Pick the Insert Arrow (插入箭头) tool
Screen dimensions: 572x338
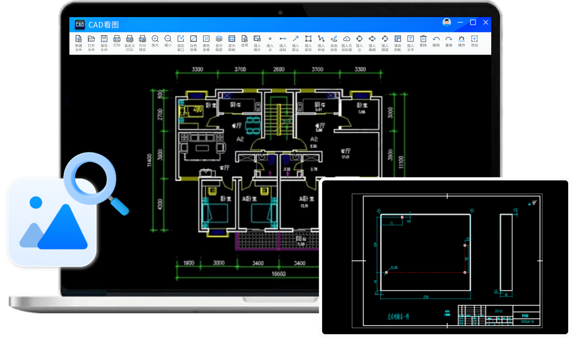(x=296, y=39)
